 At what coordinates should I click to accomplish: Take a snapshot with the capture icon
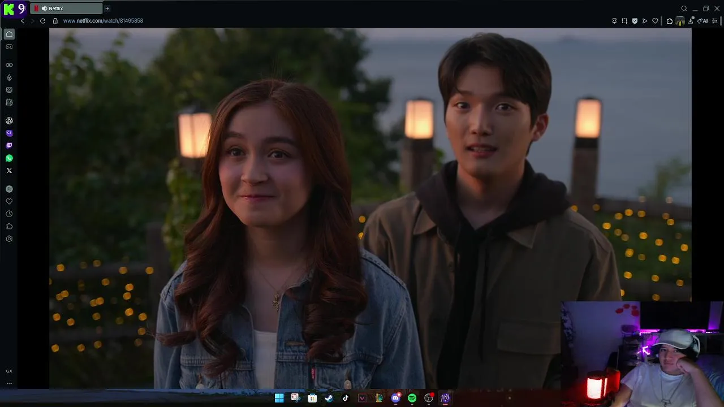click(x=624, y=21)
